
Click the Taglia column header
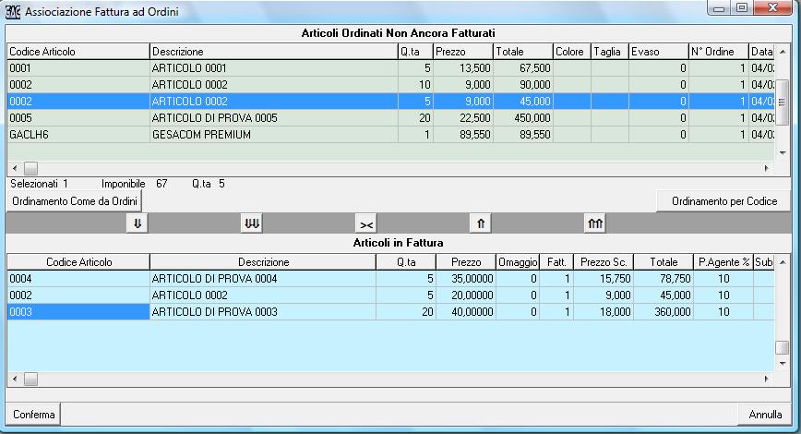[610, 52]
